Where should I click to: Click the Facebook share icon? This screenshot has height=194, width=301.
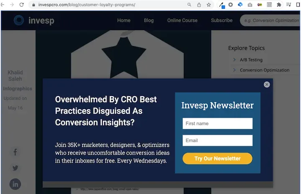coord(15,152)
